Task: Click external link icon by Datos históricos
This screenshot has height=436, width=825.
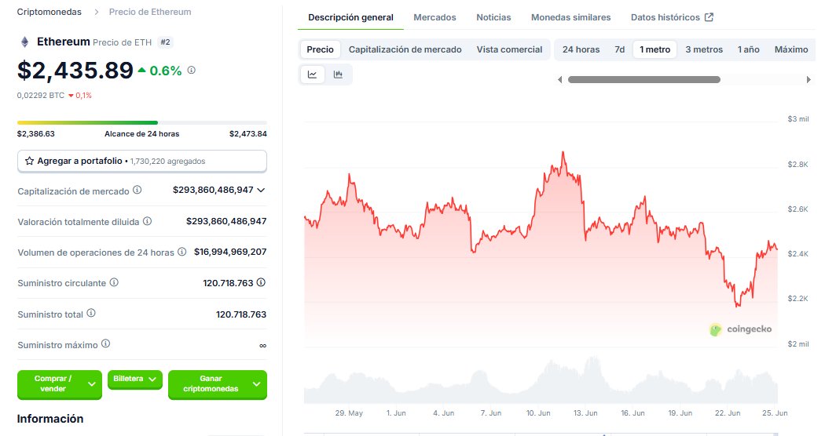Action: tap(709, 17)
